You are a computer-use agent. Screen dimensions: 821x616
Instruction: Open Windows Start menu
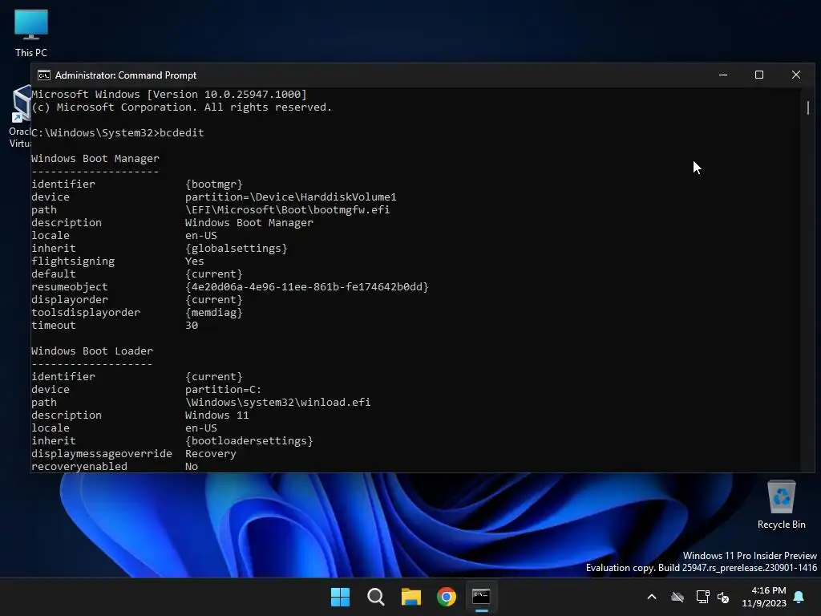[x=340, y=597]
